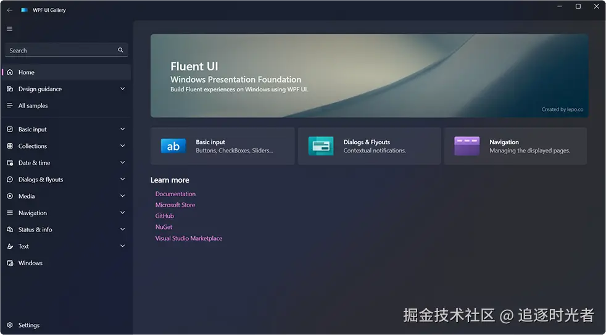Image resolution: width=606 pixels, height=335 pixels.
Task: Click the blue 'ab' Basic input card icon
Action: point(173,146)
